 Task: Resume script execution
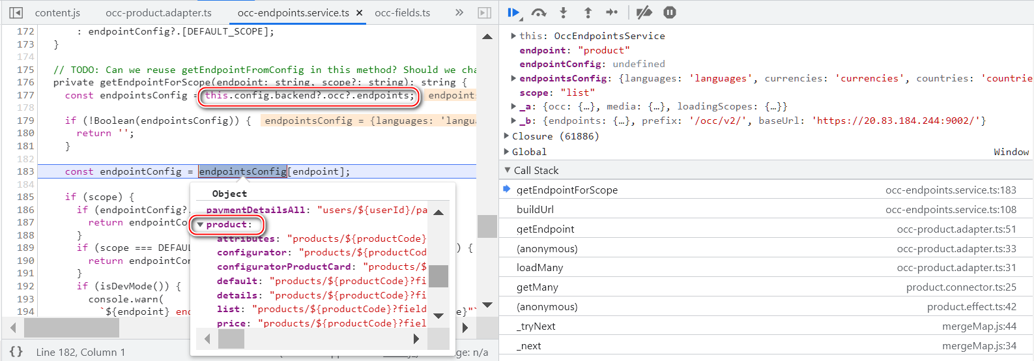(513, 12)
